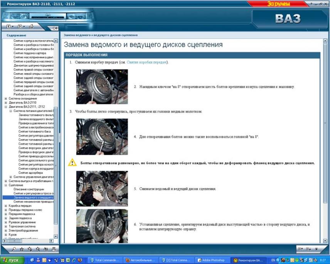Open the 'Снятие коробки передач' link

click(x=147, y=62)
